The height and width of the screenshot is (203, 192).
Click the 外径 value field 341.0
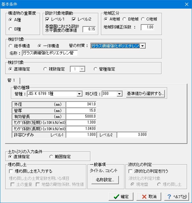click(81, 104)
